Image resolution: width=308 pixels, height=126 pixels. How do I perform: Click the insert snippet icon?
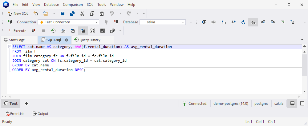pyautogui.click(x=224, y=22)
